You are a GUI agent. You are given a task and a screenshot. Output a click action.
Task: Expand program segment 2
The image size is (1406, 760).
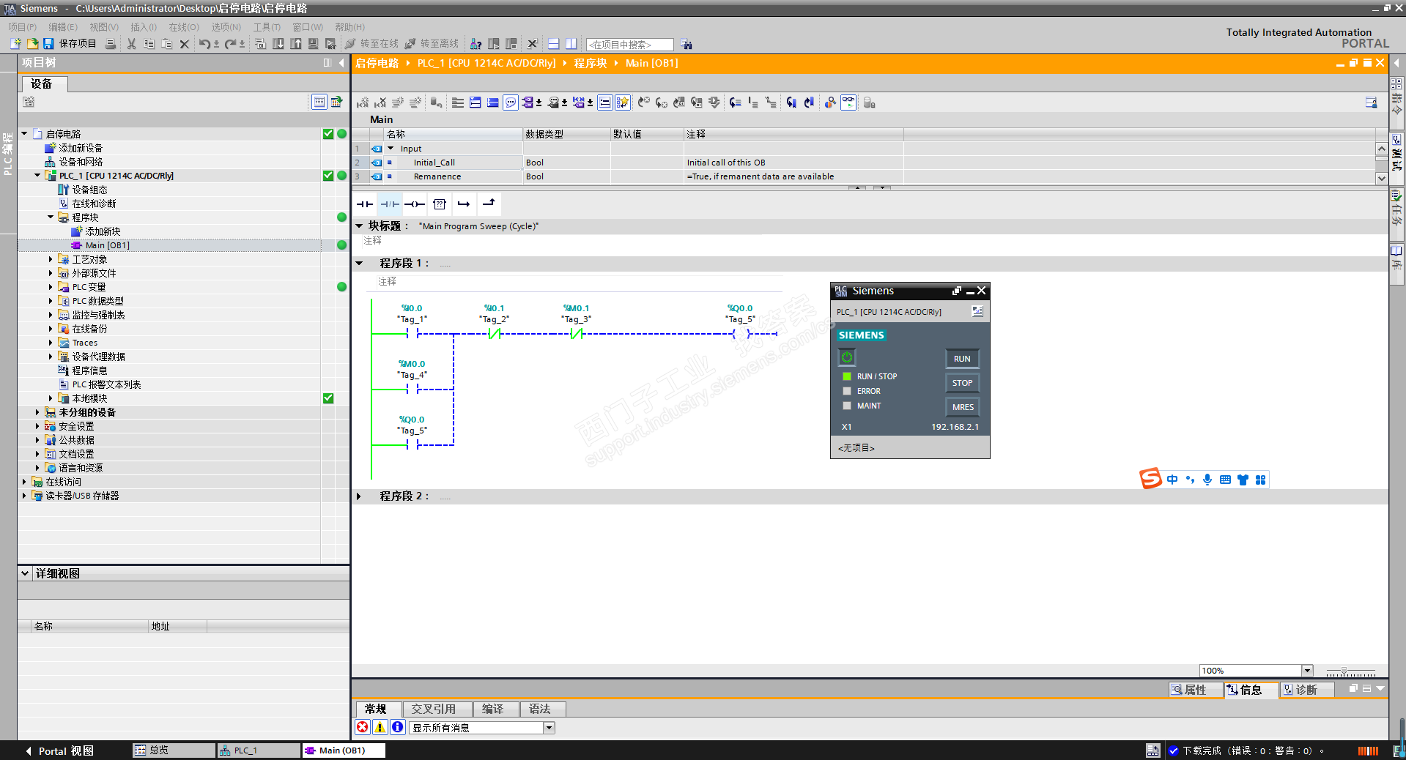pos(359,496)
